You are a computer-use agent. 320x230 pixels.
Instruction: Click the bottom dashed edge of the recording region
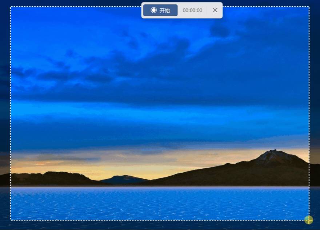(x=160, y=220)
